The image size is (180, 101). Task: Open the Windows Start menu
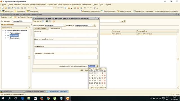click(x=3, y=98)
